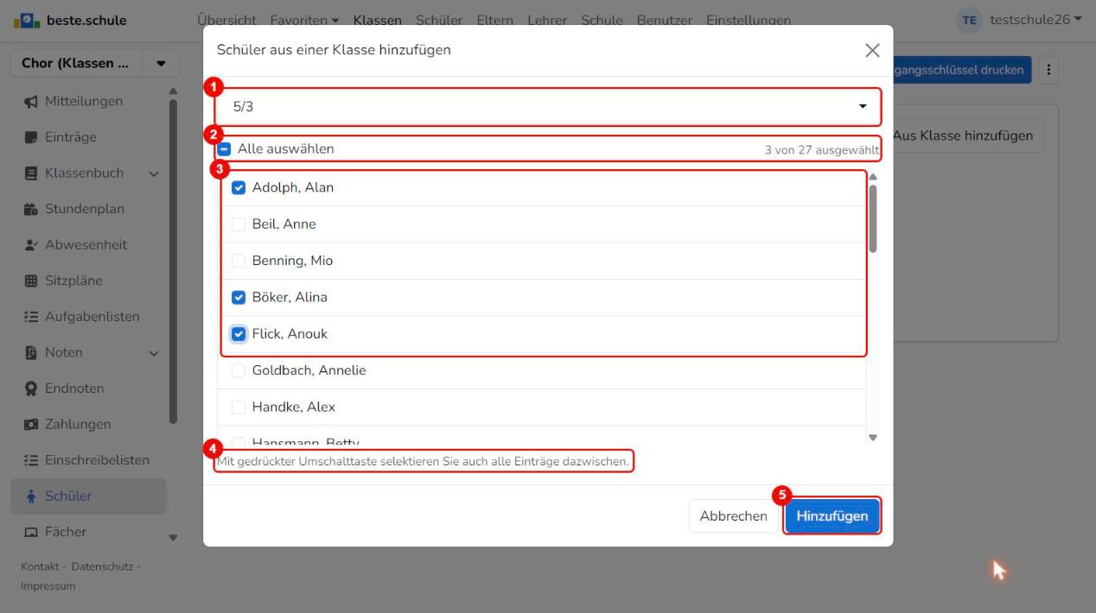The width and height of the screenshot is (1096, 613).
Task: Click the Noten document icon
Action: pyautogui.click(x=31, y=352)
